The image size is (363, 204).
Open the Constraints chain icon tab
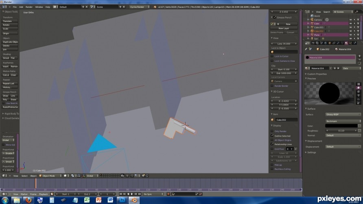point(334,43)
